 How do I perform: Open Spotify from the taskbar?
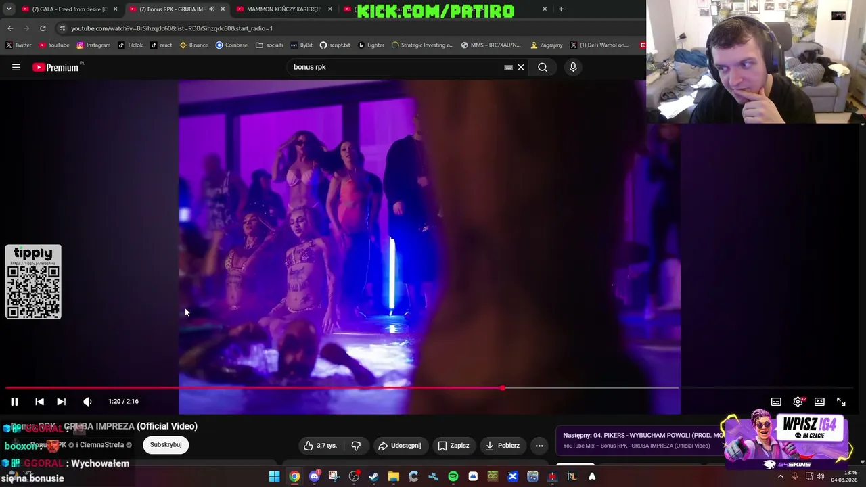pyautogui.click(x=453, y=477)
